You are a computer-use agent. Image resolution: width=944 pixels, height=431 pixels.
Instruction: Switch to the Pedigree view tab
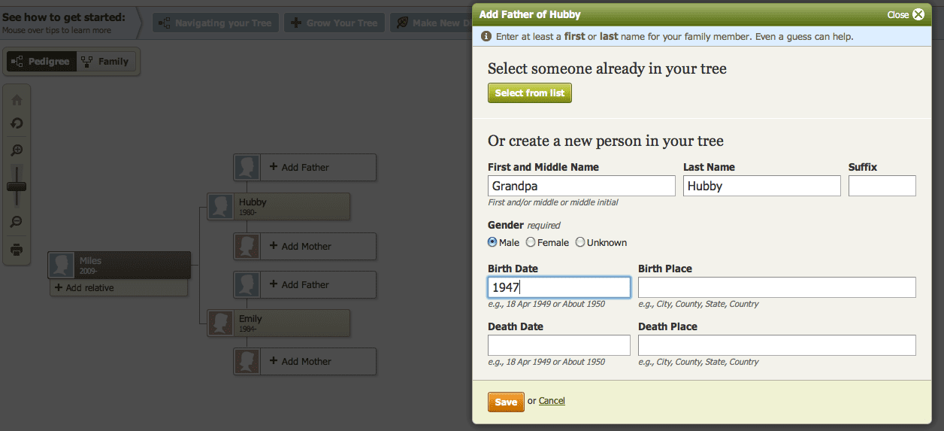click(x=41, y=62)
